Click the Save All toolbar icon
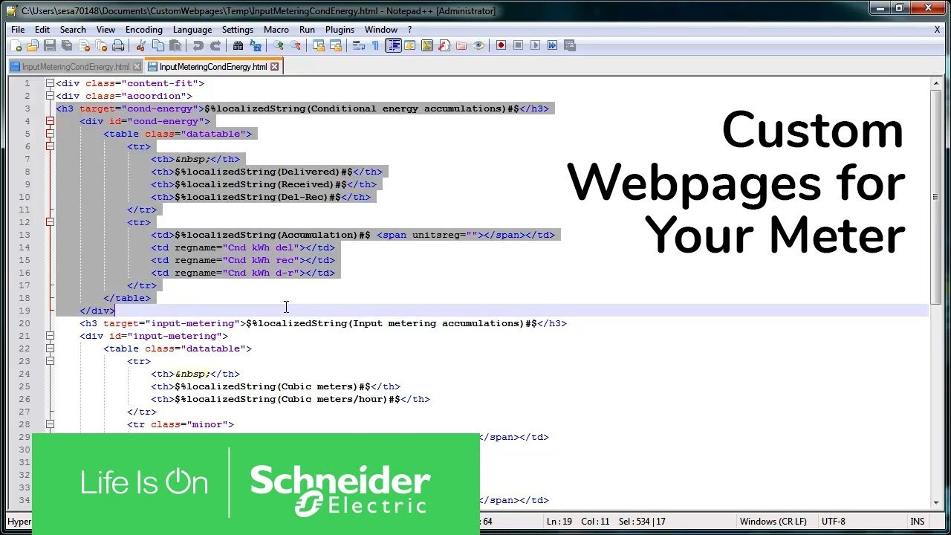This screenshot has width=951, height=535. point(67,45)
